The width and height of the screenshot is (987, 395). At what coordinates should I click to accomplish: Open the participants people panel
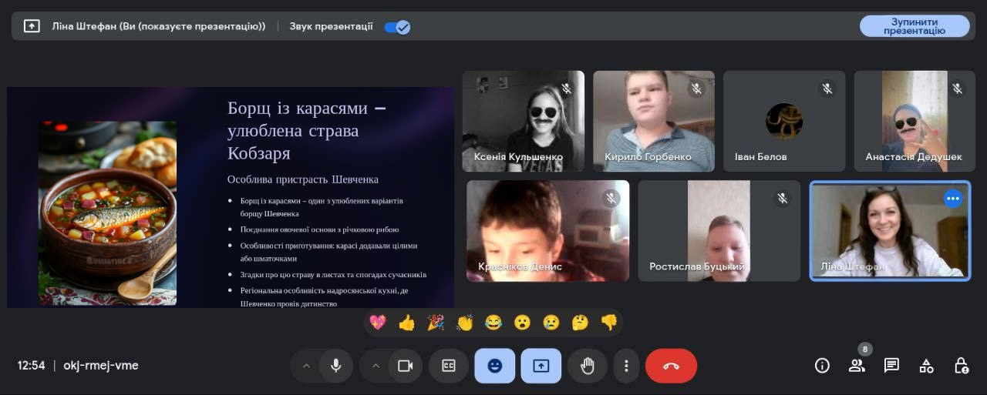click(x=857, y=366)
